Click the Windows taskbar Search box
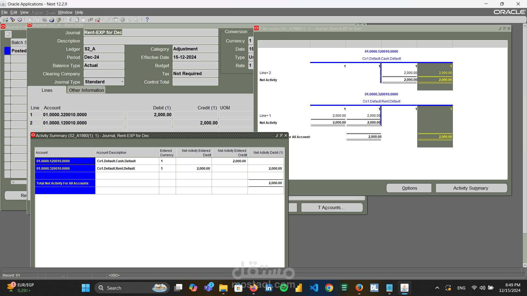 [x=132, y=288]
